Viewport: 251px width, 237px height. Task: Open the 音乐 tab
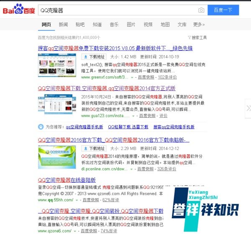(x=114, y=25)
